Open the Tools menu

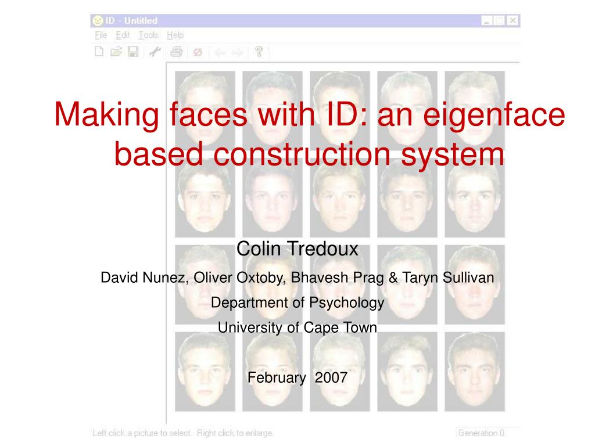[x=148, y=35]
